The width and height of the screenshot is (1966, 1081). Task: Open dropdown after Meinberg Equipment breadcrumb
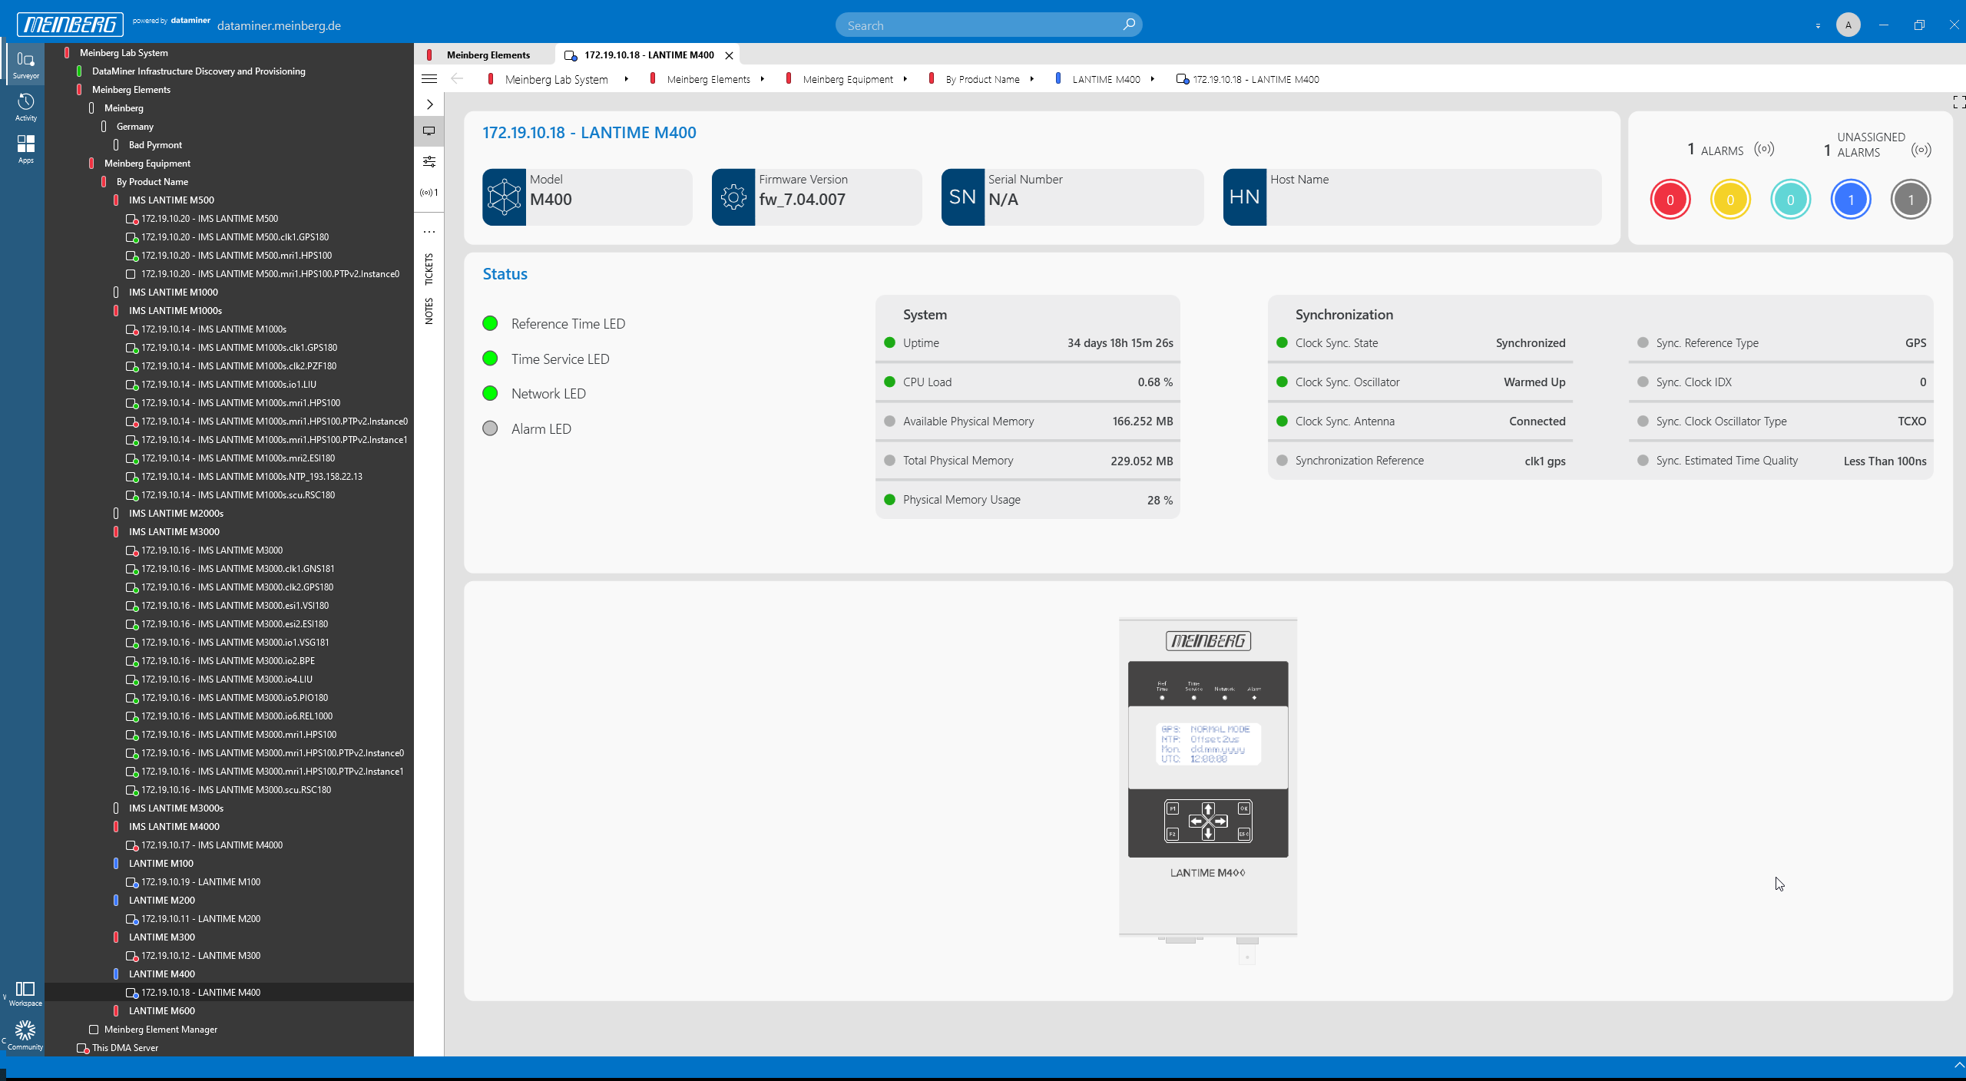905,79
